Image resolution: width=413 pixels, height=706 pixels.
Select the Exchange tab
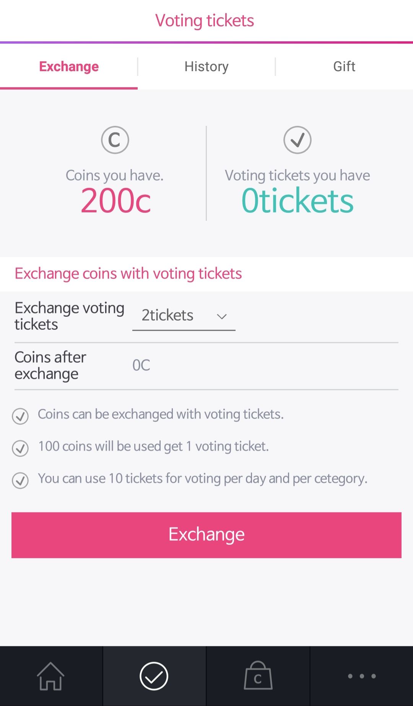69,67
